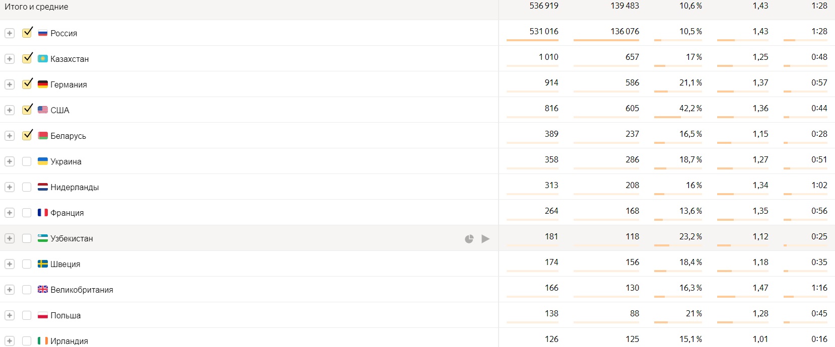This screenshot has height=347, width=835.
Task: Click the Узбекистан country name
Action: coord(72,238)
